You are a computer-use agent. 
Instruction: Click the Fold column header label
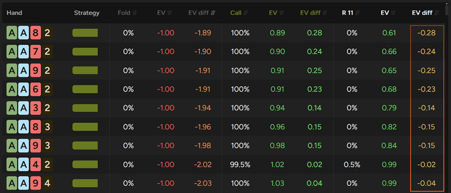point(124,13)
